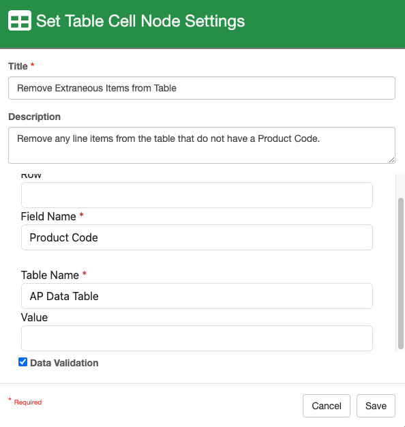Click the Description box resize handle
Screen dimensions: 405x427
391,160
